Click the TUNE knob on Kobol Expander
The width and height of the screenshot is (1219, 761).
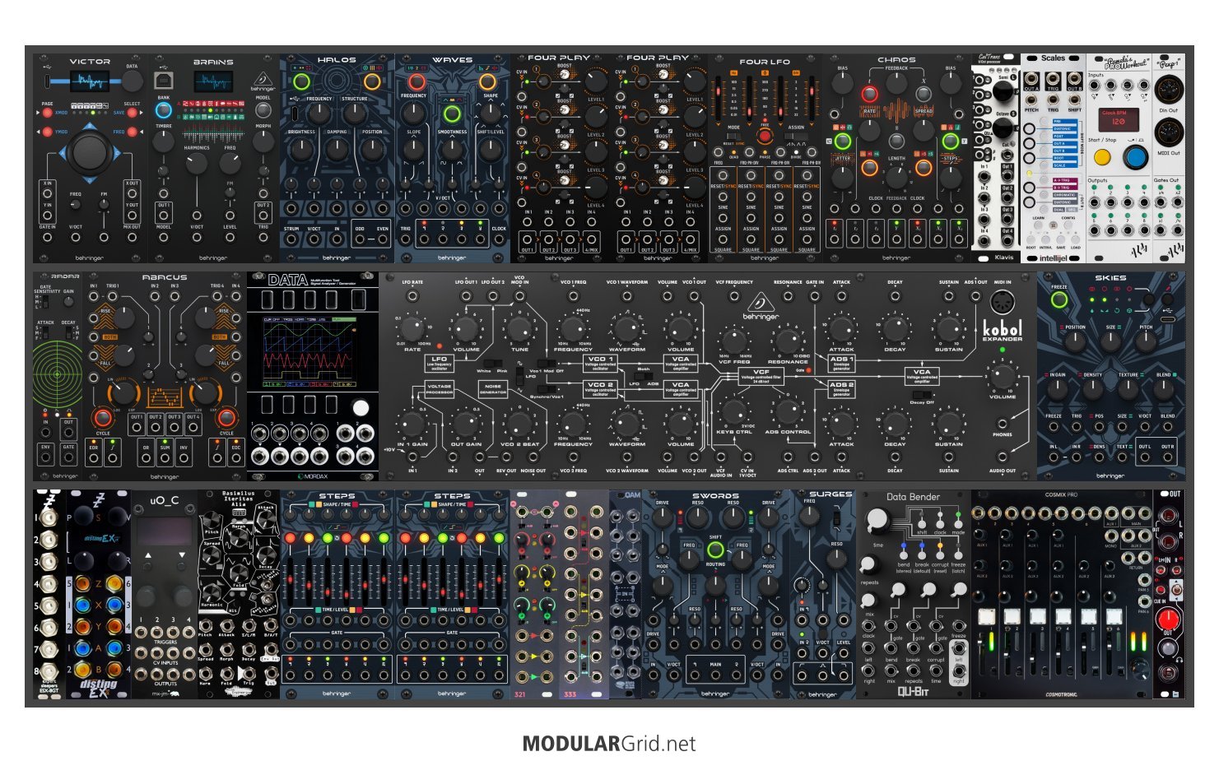pyautogui.click(x=519, y=329)
